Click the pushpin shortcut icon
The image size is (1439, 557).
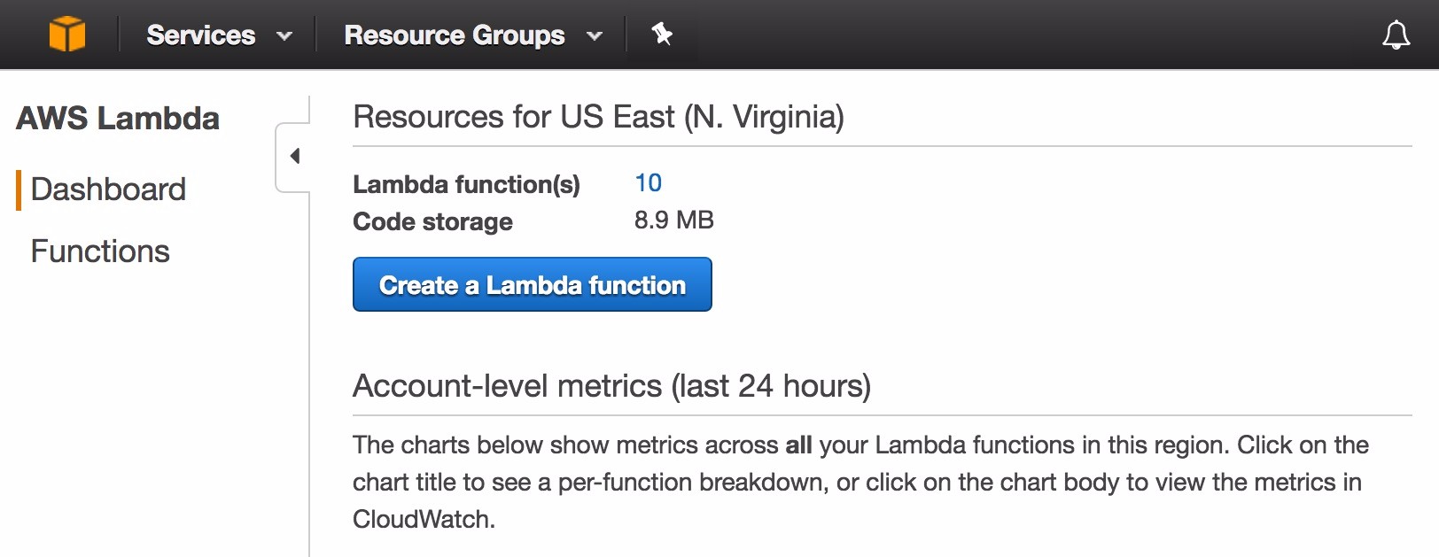tap(662, 35)
